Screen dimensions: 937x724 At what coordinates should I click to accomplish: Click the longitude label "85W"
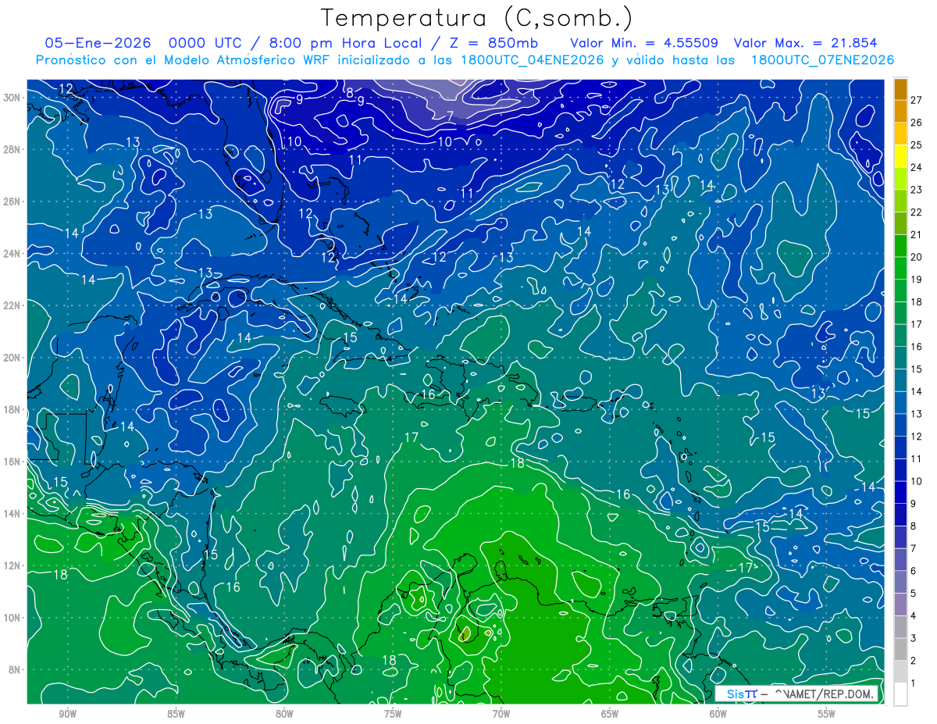(176, 714)
